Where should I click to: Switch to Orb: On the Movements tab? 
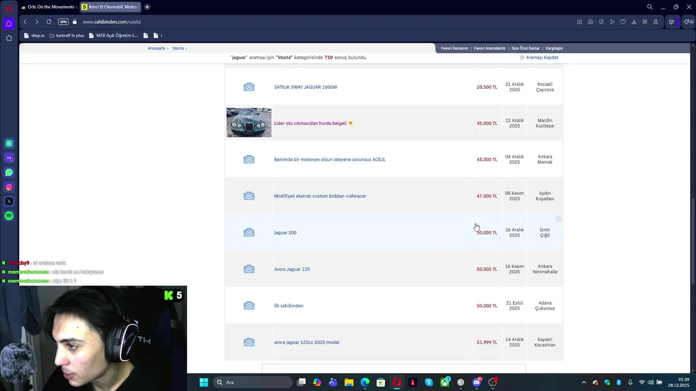[x=49, y=7]
